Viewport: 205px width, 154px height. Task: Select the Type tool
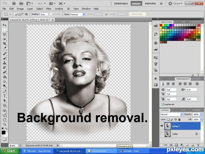pos(4,96)
